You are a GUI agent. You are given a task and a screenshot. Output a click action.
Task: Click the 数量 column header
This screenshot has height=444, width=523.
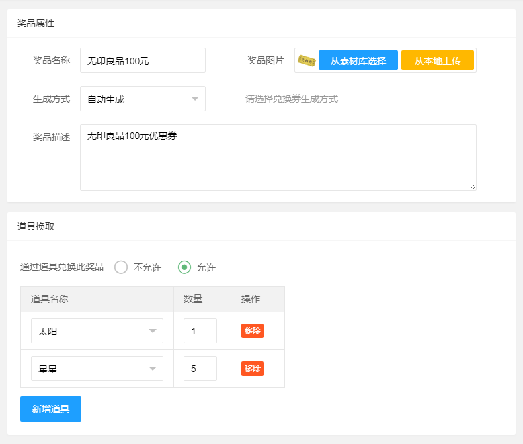[x=202, y=299]
